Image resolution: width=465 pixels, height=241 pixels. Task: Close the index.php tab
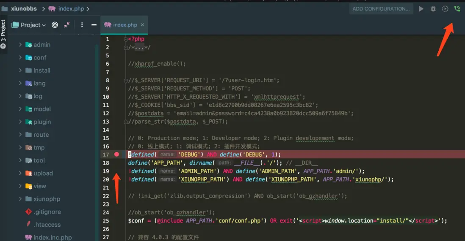[142, 25]
